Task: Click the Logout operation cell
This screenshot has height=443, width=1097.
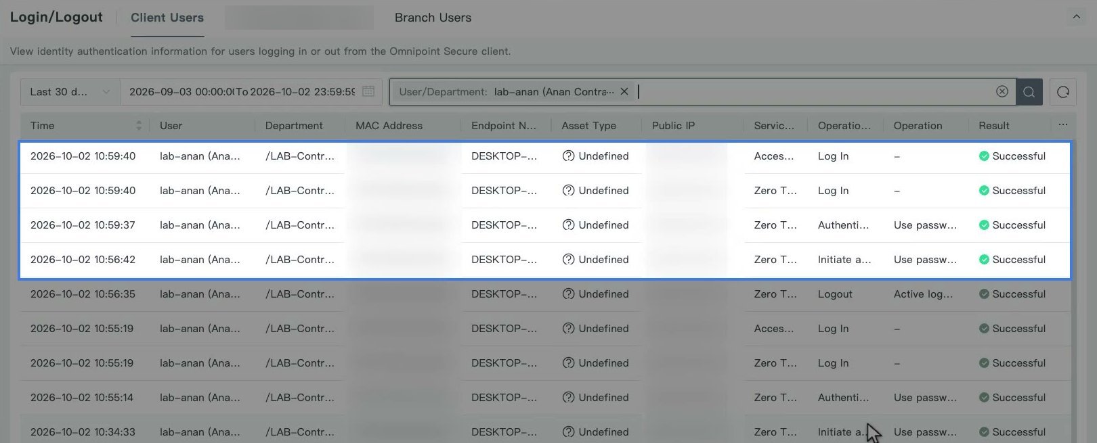Action: click(835, 294)
